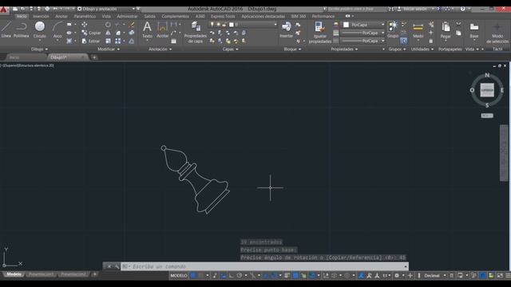Viewport: 511px width, 287px height.
Task: Click the Explode tool in Modificar panel
Action: click(132, 33)
